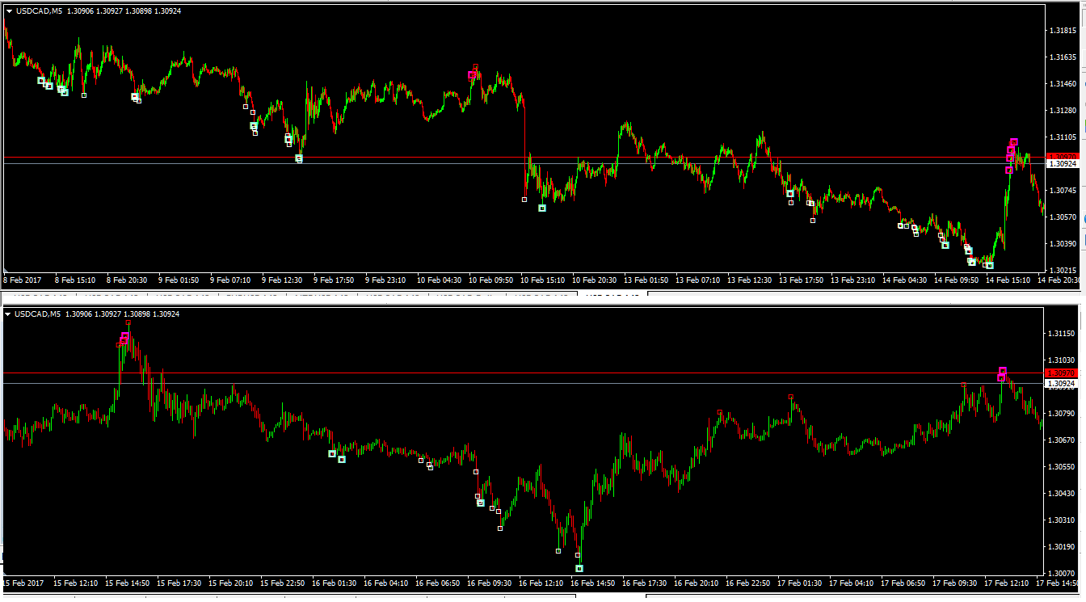Click the 16 Feb 14:50 time label
This screenshot has height=602, width=1086.
coord(595,583)
